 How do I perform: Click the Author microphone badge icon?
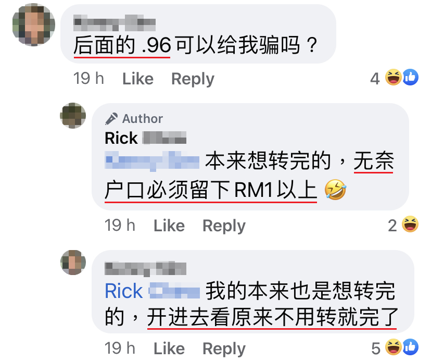pyautogui.click(x=111, y=119)
